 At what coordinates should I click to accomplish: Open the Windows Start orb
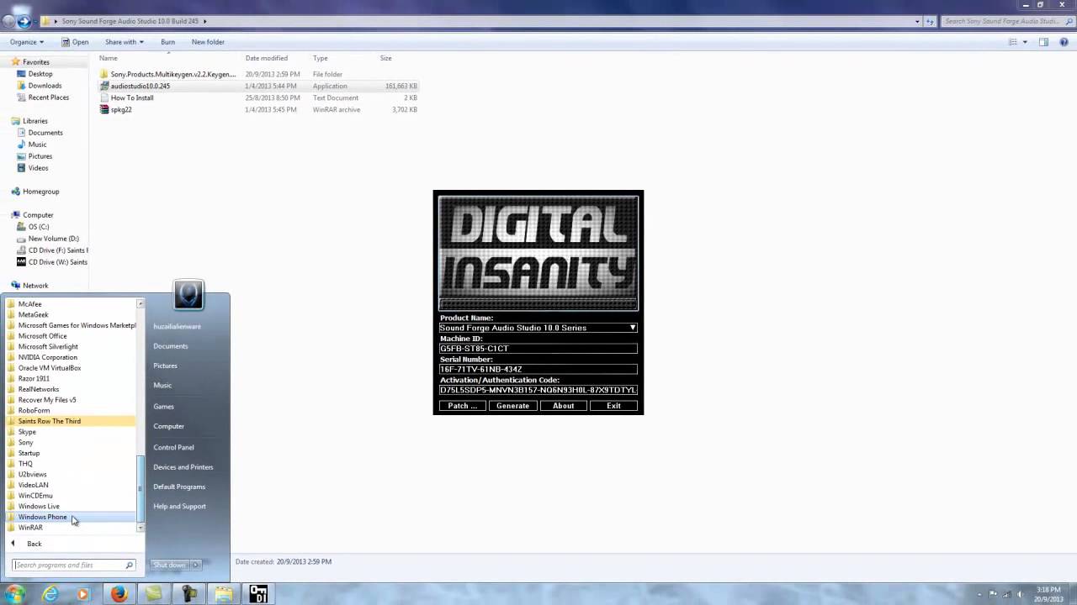pyautogui.click(x=15, y=594)
